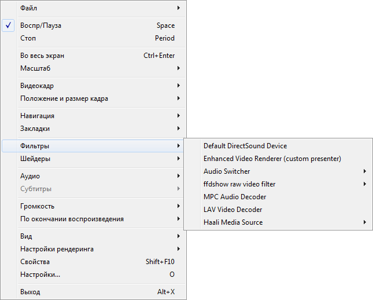
Task: Expand the Видеокадр submenu
Action: pos(37,86)
